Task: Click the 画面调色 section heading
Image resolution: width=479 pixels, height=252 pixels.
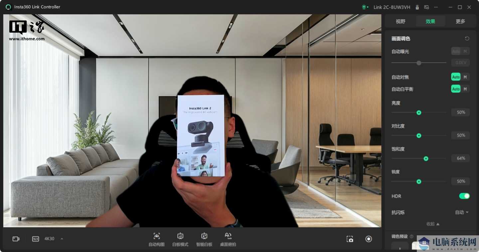Action: coord(401,39)
